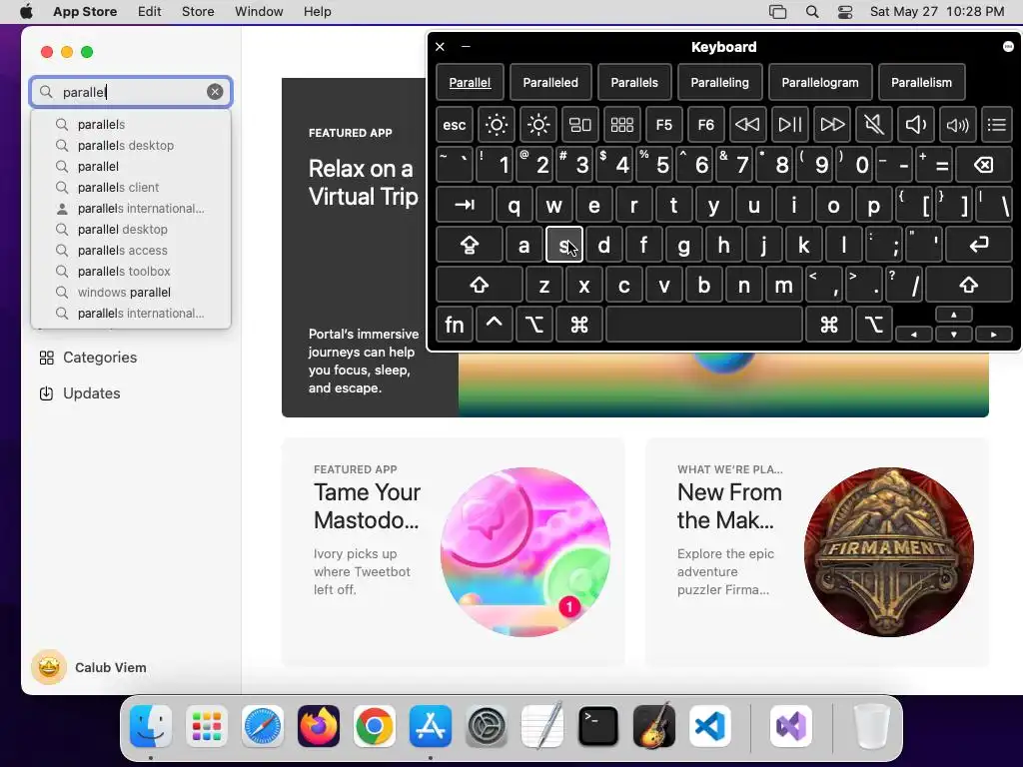Click the up arrow key

(954, 315)
